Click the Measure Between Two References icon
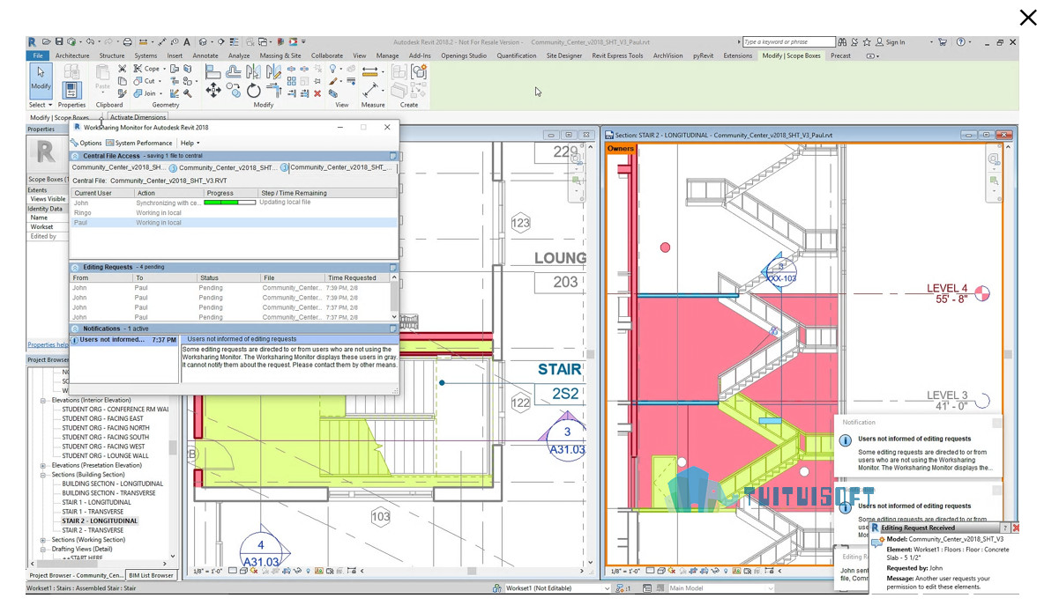 [x=370, y=71]
